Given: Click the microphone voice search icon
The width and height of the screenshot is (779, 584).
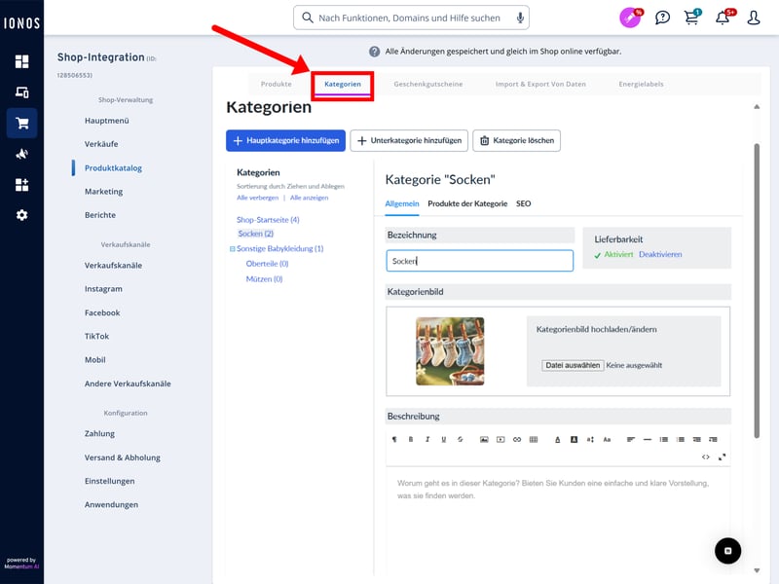Looking at the screenshot, I should [520, 18].
